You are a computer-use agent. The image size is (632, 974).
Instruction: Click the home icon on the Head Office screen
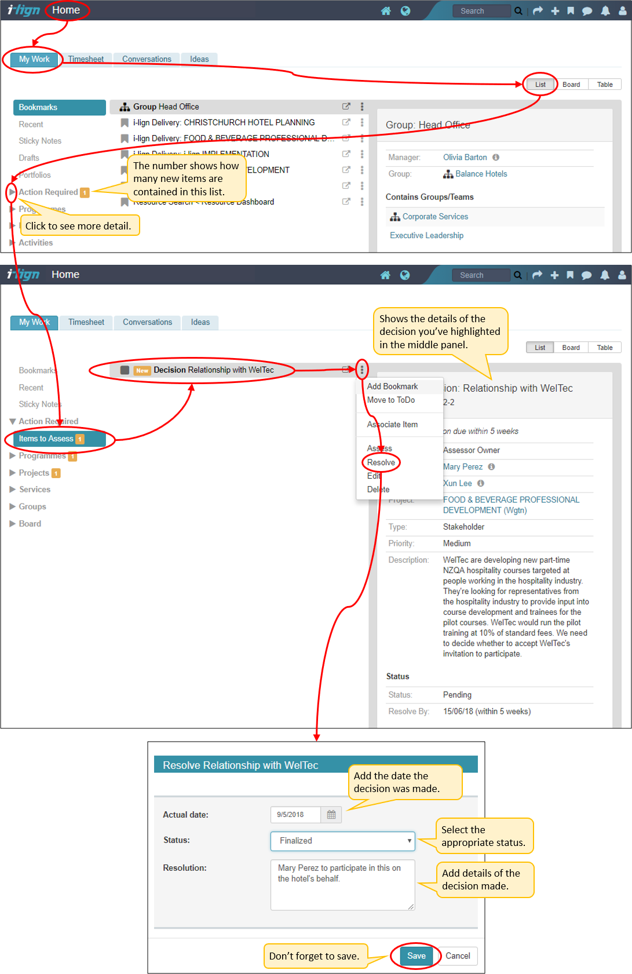tap(386, 11)
